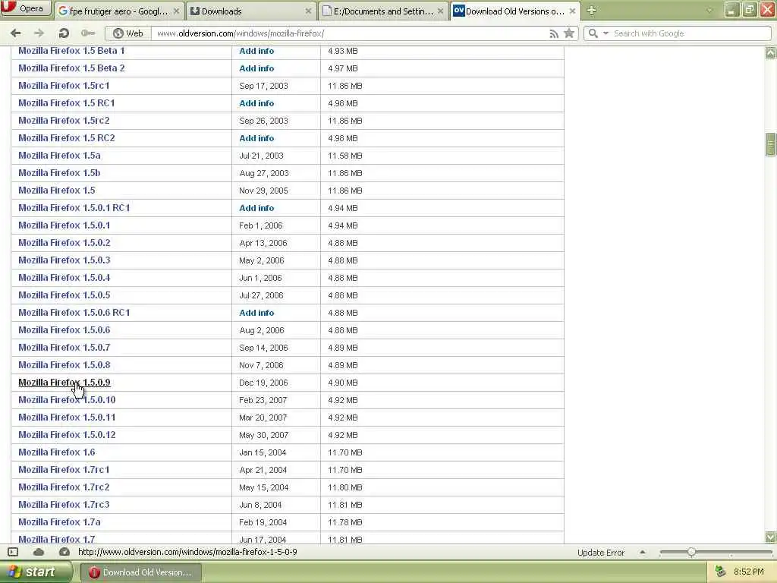
Task: Open Mozilla Firefox 1.5.0.12 link
Action: (x=67, y=435)
